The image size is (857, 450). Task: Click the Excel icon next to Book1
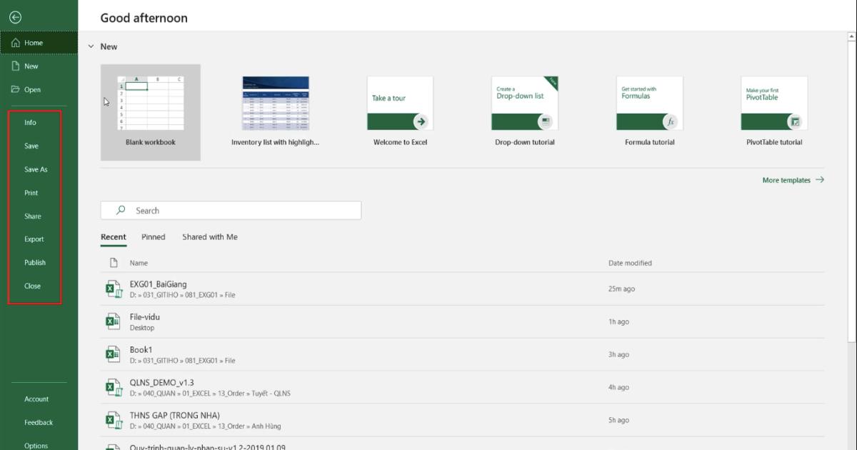(114, 354)
